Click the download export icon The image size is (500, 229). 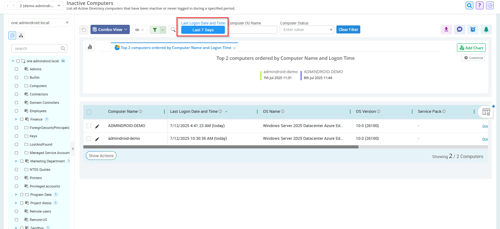click(x=446, y=29)
